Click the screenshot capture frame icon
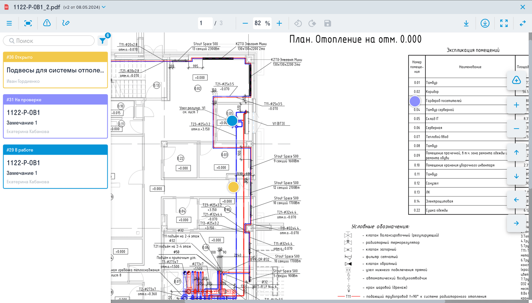 tap(28, 23)
